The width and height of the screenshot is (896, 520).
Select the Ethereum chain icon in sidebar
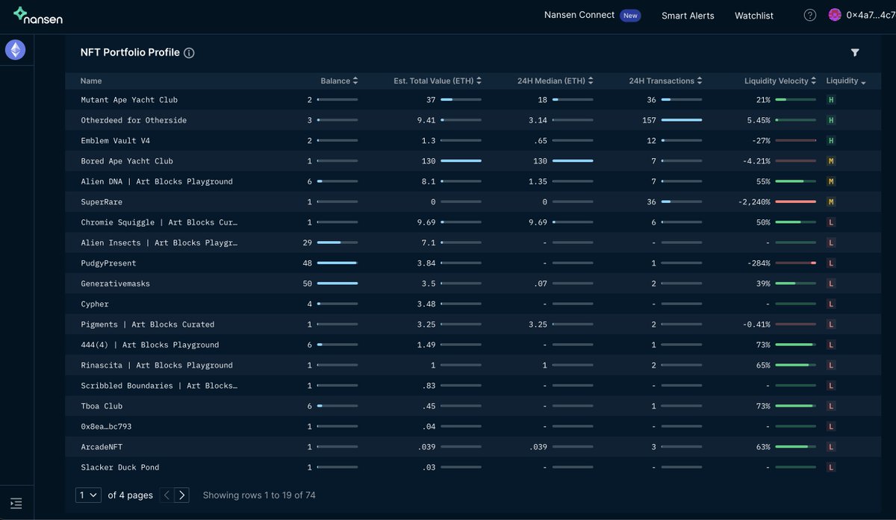pos(15,50)
